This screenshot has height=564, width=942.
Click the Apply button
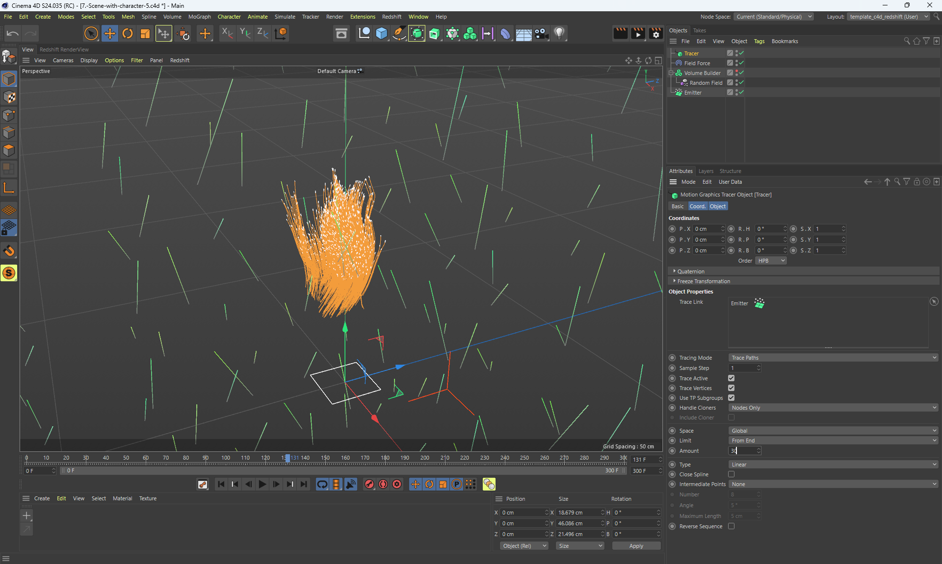point(636,546)
